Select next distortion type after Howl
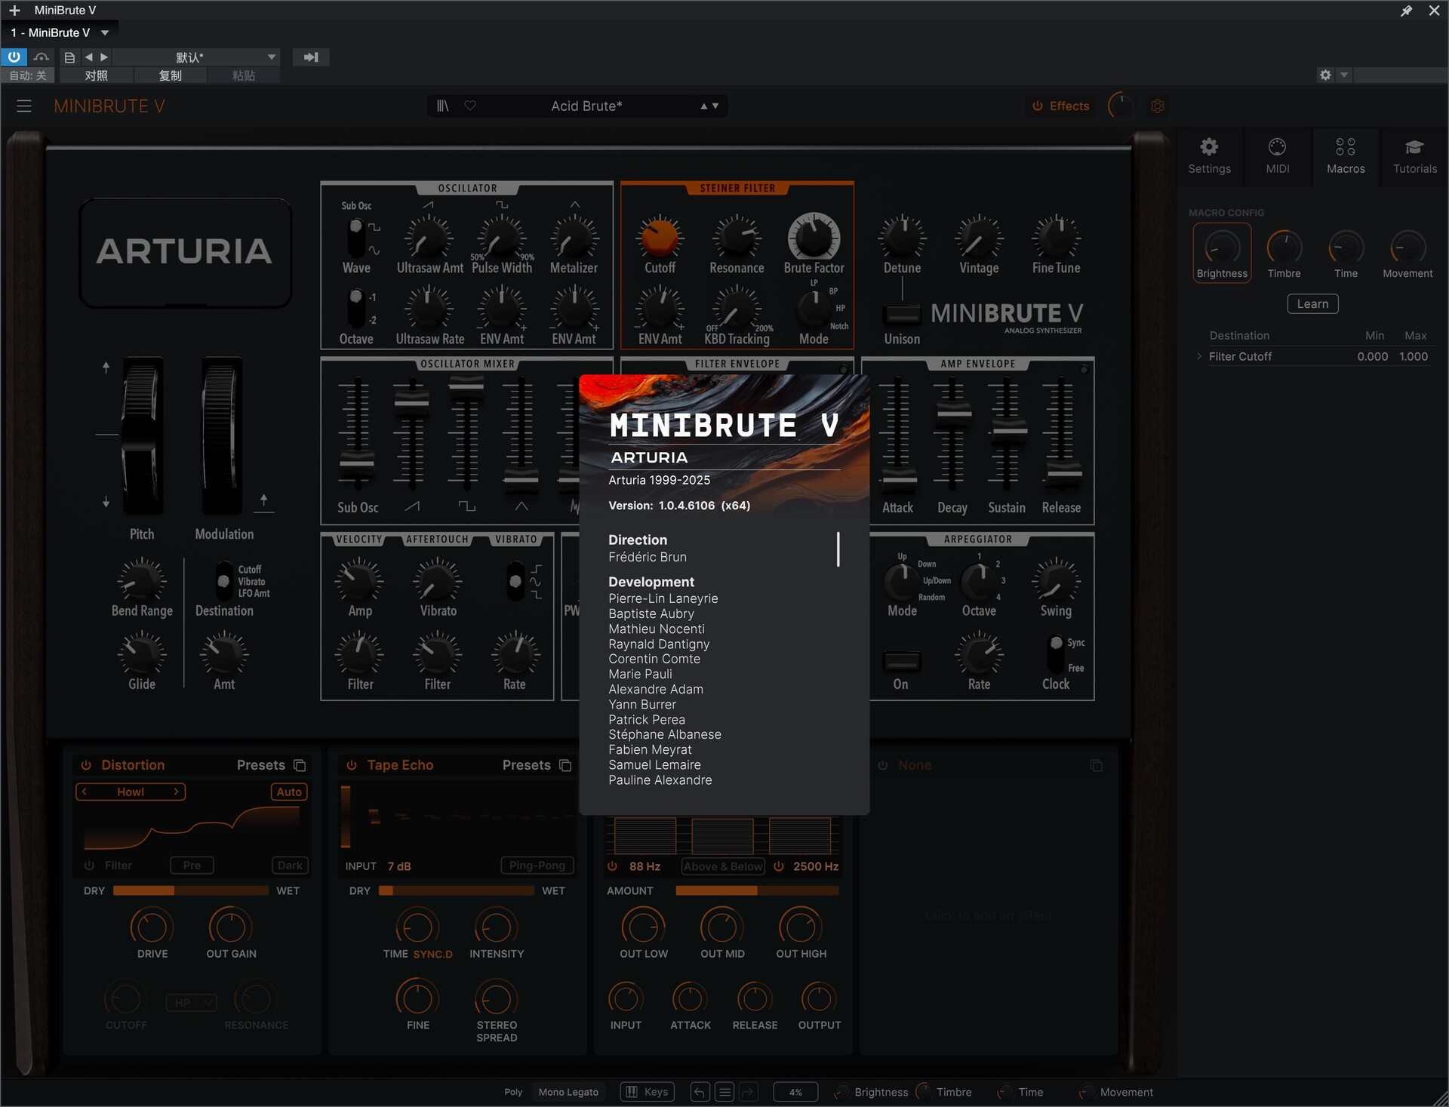Screen dimensions: 1449x1107 pos(176,792)
